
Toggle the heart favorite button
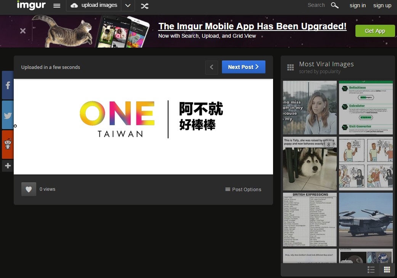point(29,189)
